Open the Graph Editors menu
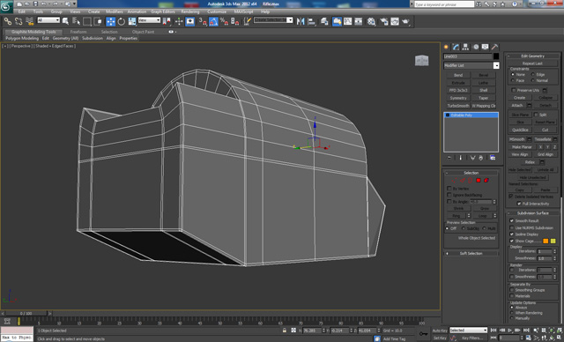 point(162,11)
